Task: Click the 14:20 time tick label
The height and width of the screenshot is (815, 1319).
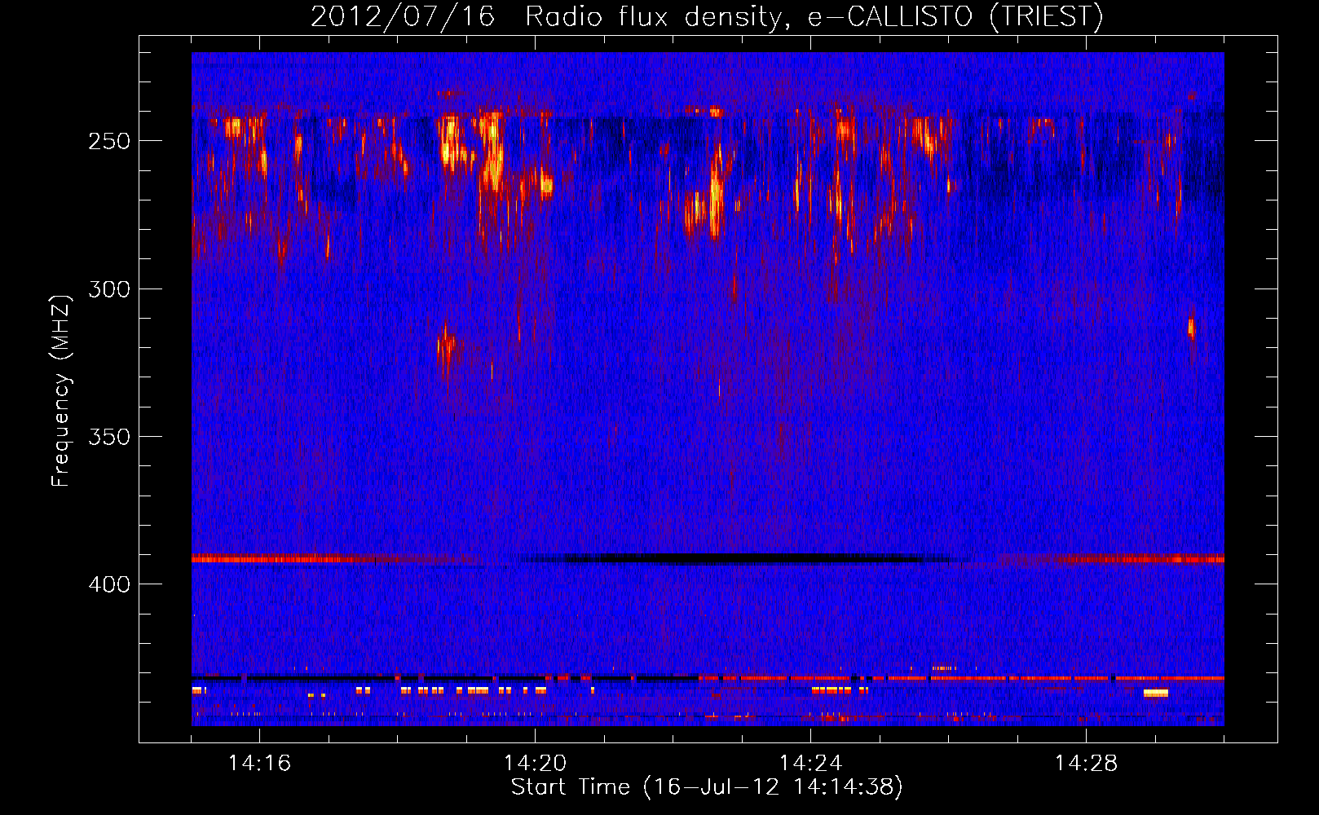Action: click(x=535, y=763)
